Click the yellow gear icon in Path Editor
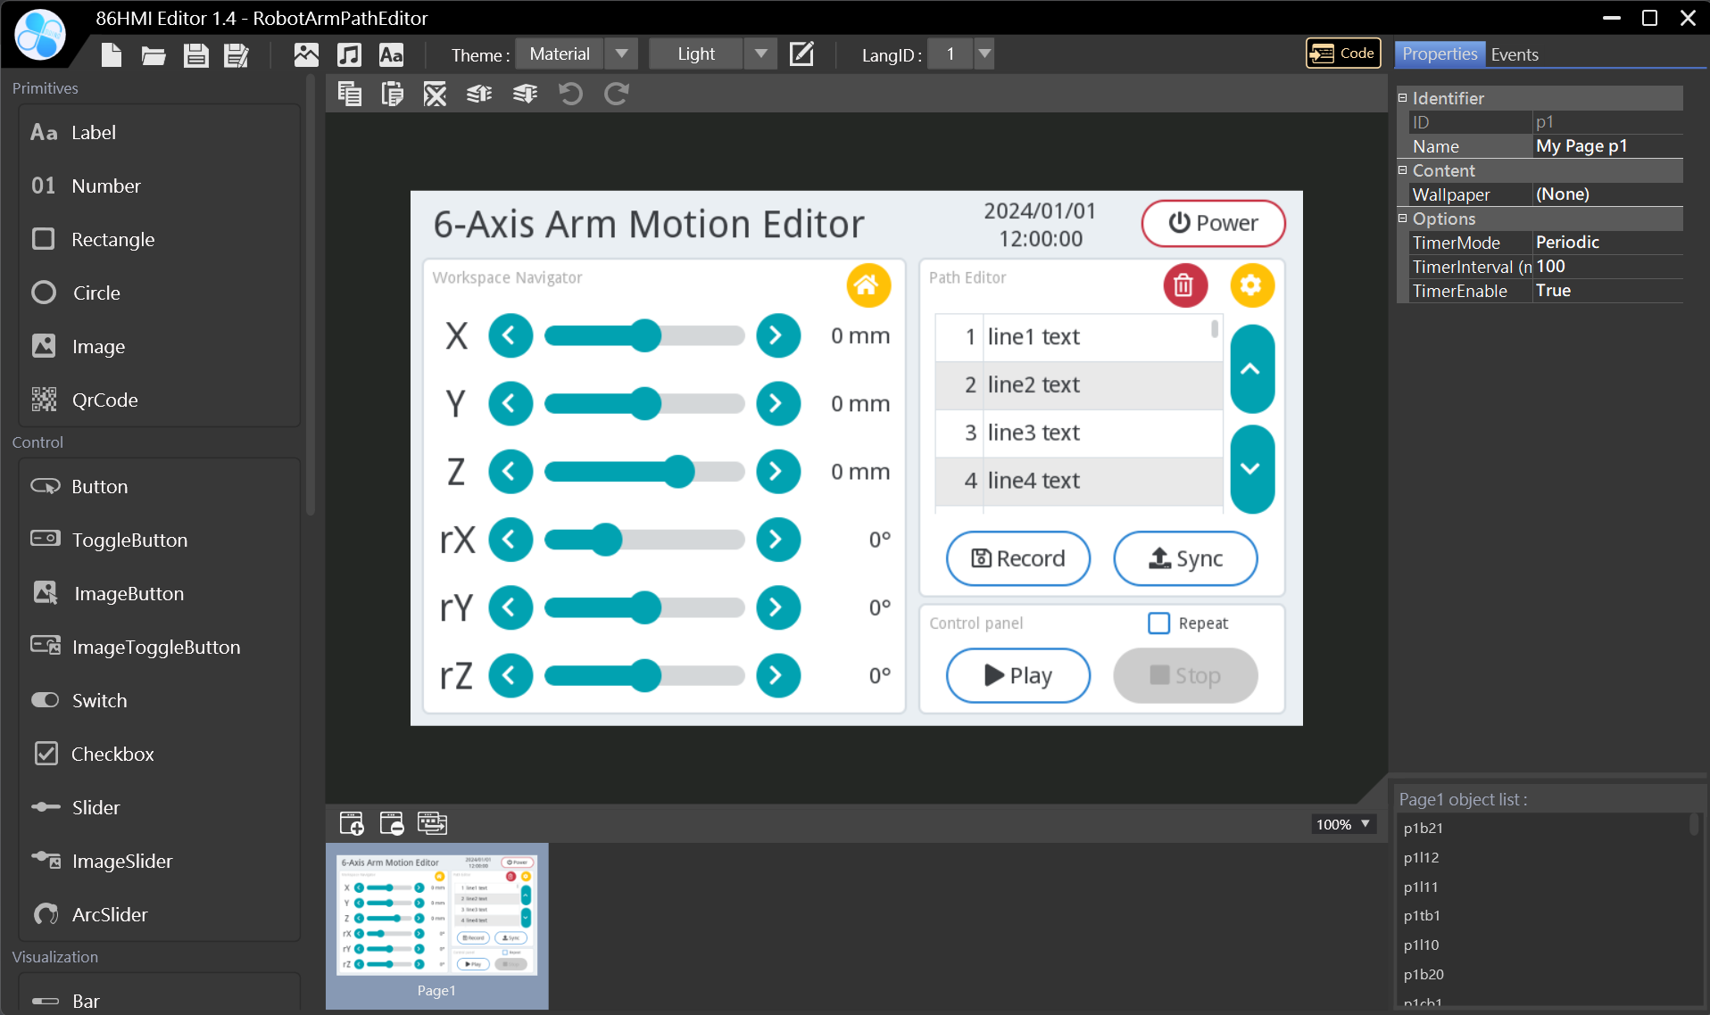Screen dimensions: 1710x1015 pos(1251,285)
